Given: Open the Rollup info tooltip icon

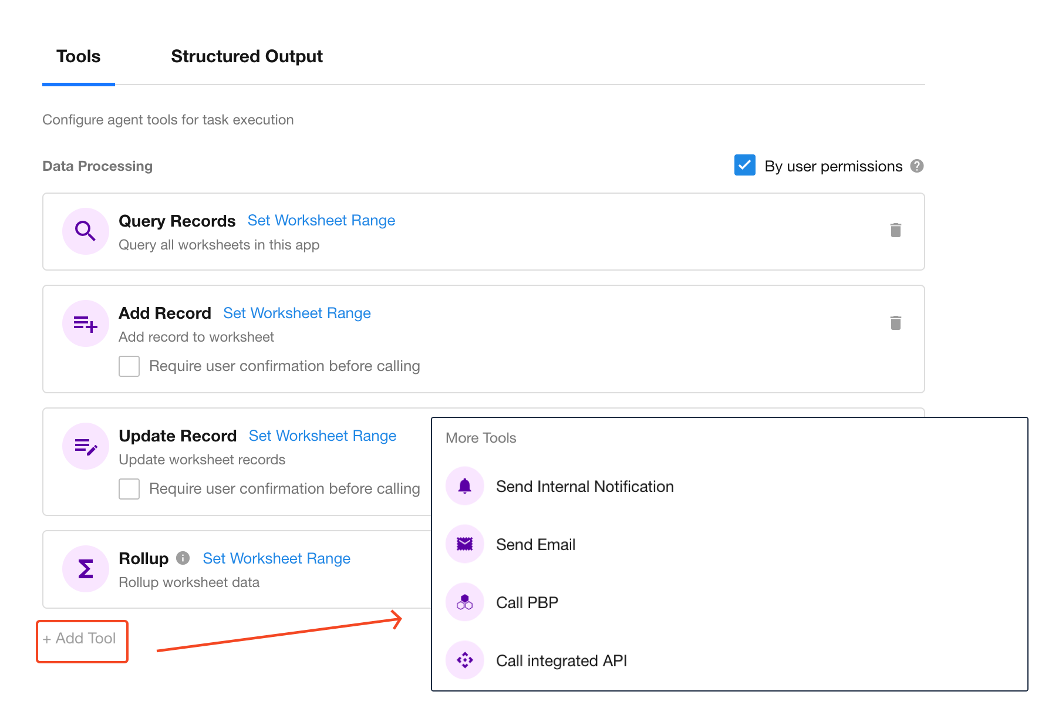Looking at the screenshot, I should click(183, 558).
